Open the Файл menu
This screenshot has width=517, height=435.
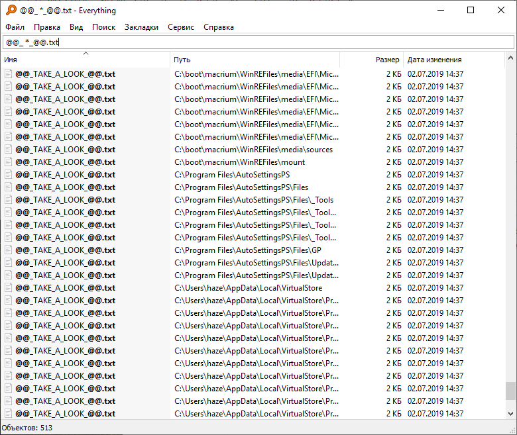(15, 27)
